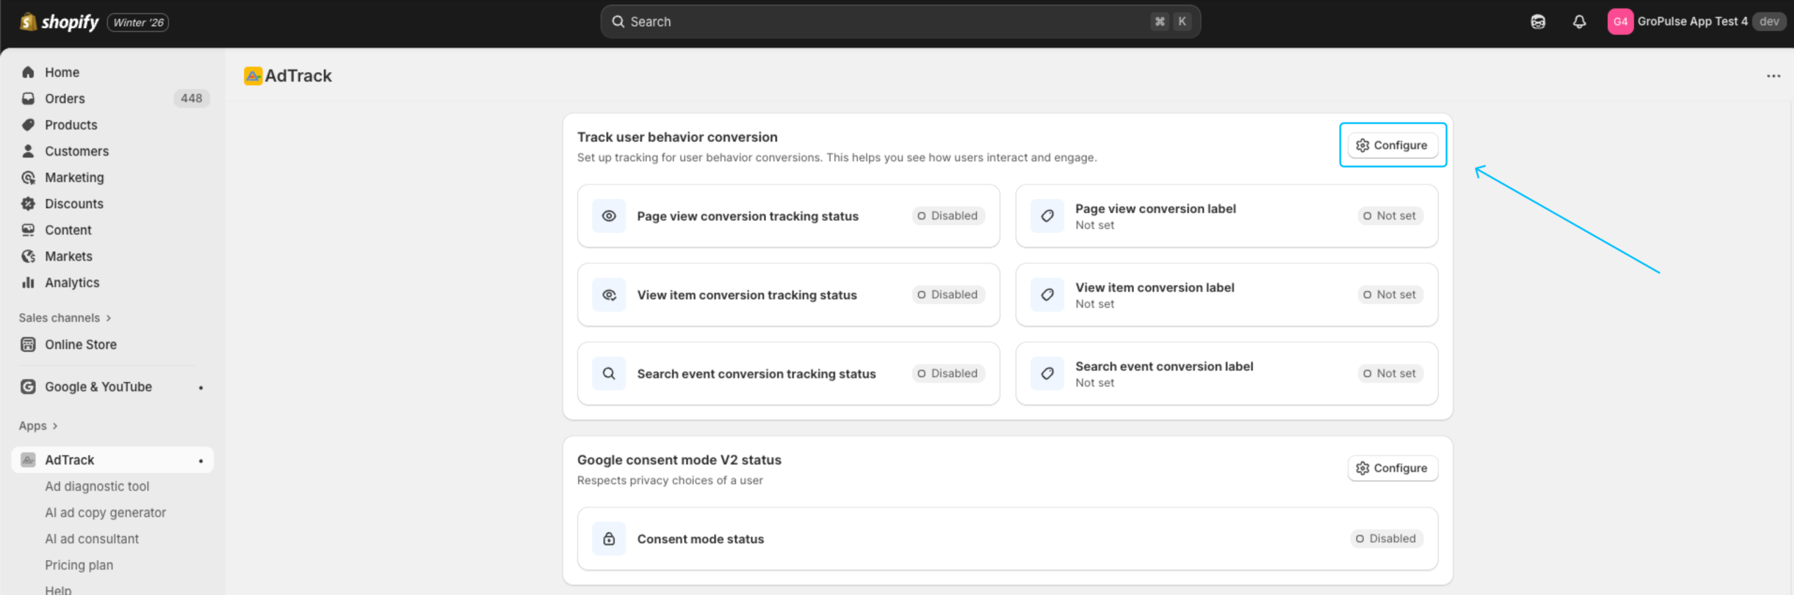Click Not set badge for Page view conversion label
The image size is (1794, 595).
point(1390,216)
